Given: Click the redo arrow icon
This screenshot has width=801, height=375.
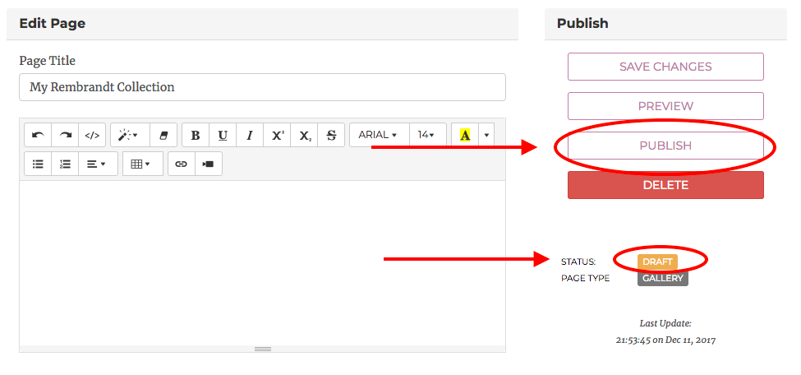Looking at the screenshot, I should point(65,135).
